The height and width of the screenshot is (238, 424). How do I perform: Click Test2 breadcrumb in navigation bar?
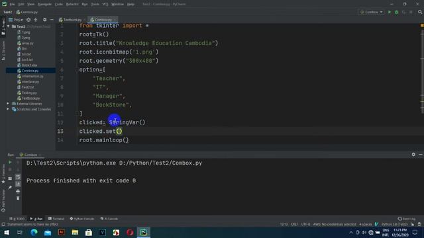click(x=7, y=12)
